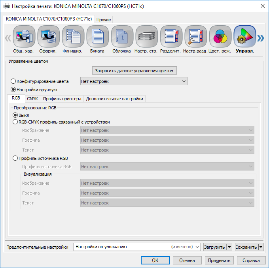Viewport: 269px width, 268px height.
Task: Click printer icon in title bar
Action: coord(7,6)
